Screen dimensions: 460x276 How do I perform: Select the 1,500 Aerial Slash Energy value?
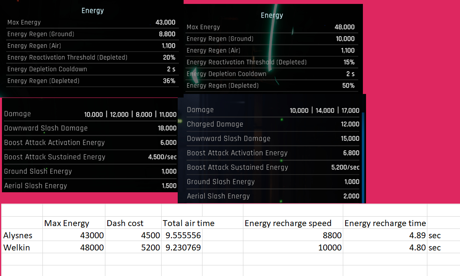(169, 186)
